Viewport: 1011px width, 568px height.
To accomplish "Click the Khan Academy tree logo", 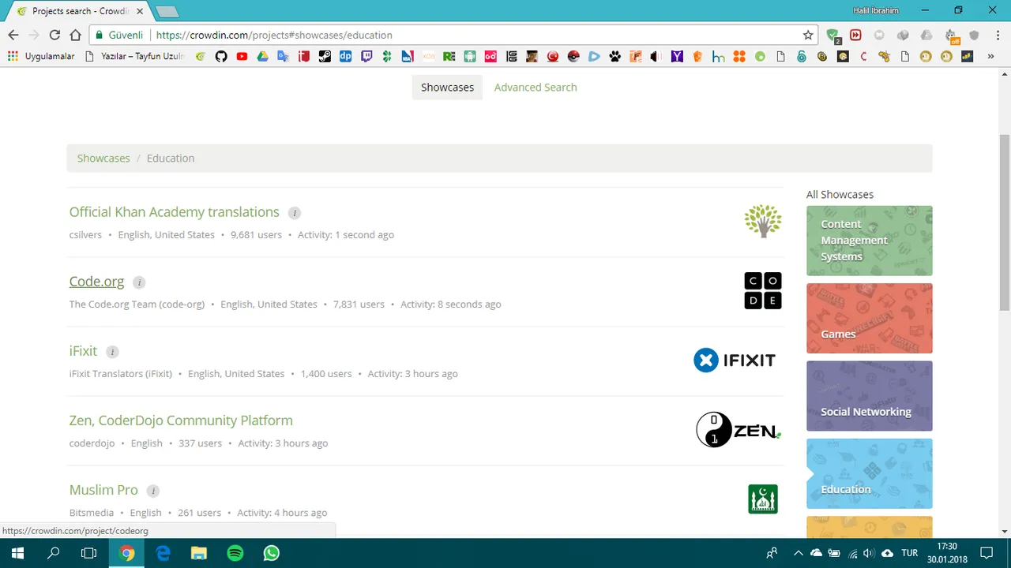I will coord(763,221).
